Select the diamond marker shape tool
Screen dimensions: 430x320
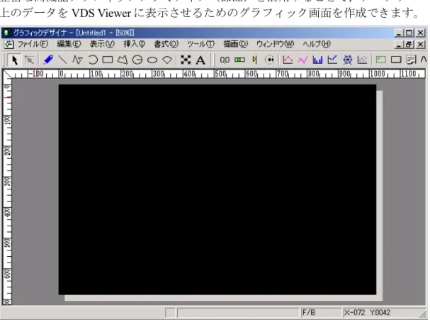tap(167, 60)
